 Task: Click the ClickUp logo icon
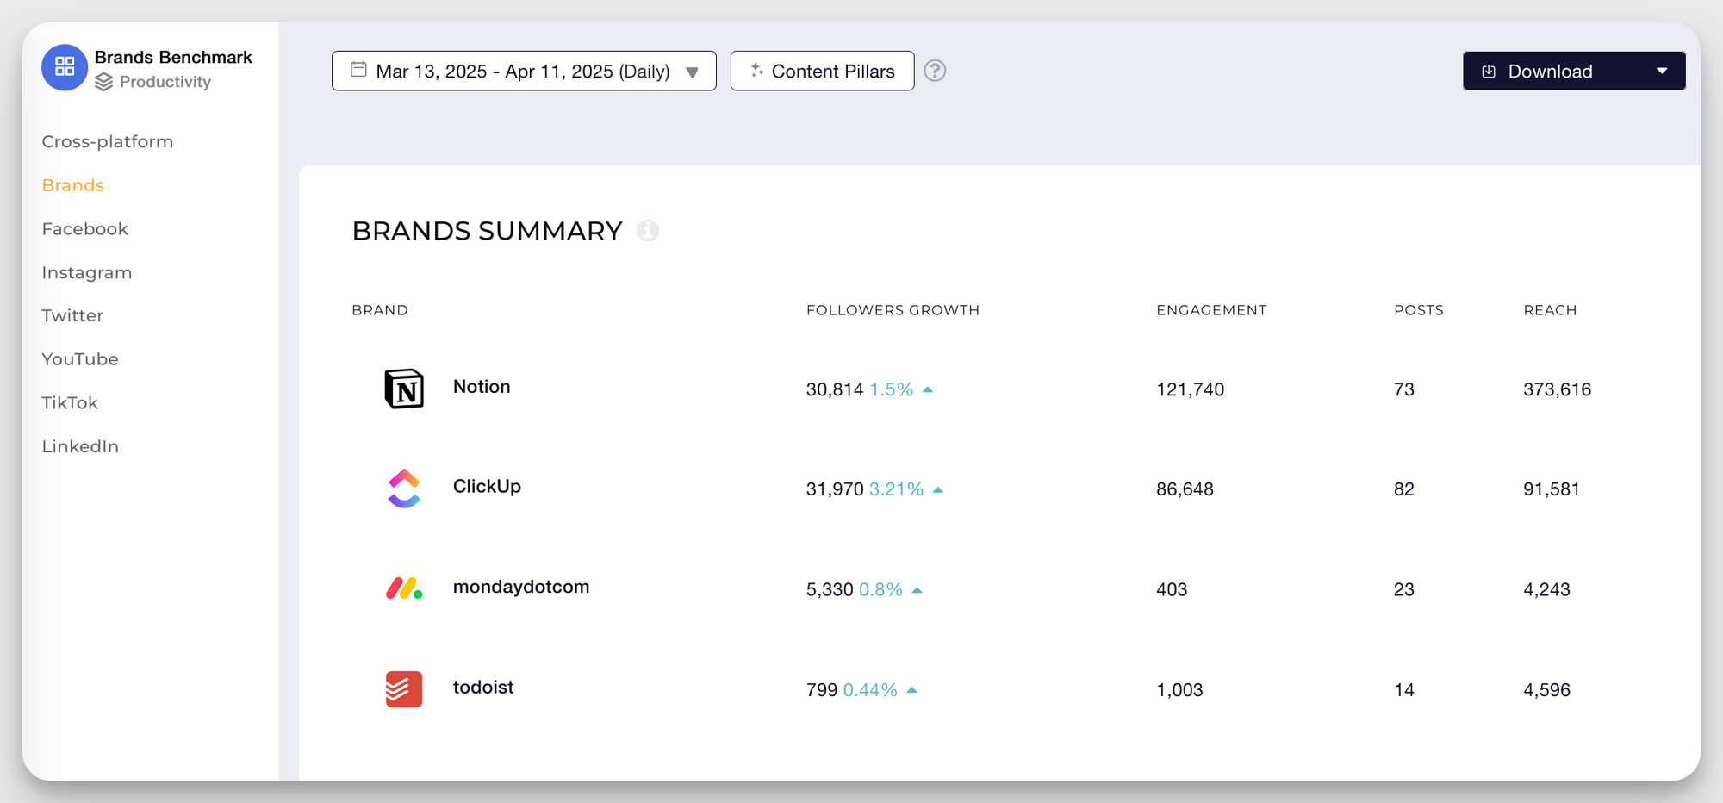[x=404, y=489]
